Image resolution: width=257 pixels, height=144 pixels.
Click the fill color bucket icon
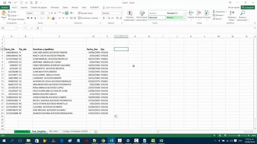coord(48,18)
